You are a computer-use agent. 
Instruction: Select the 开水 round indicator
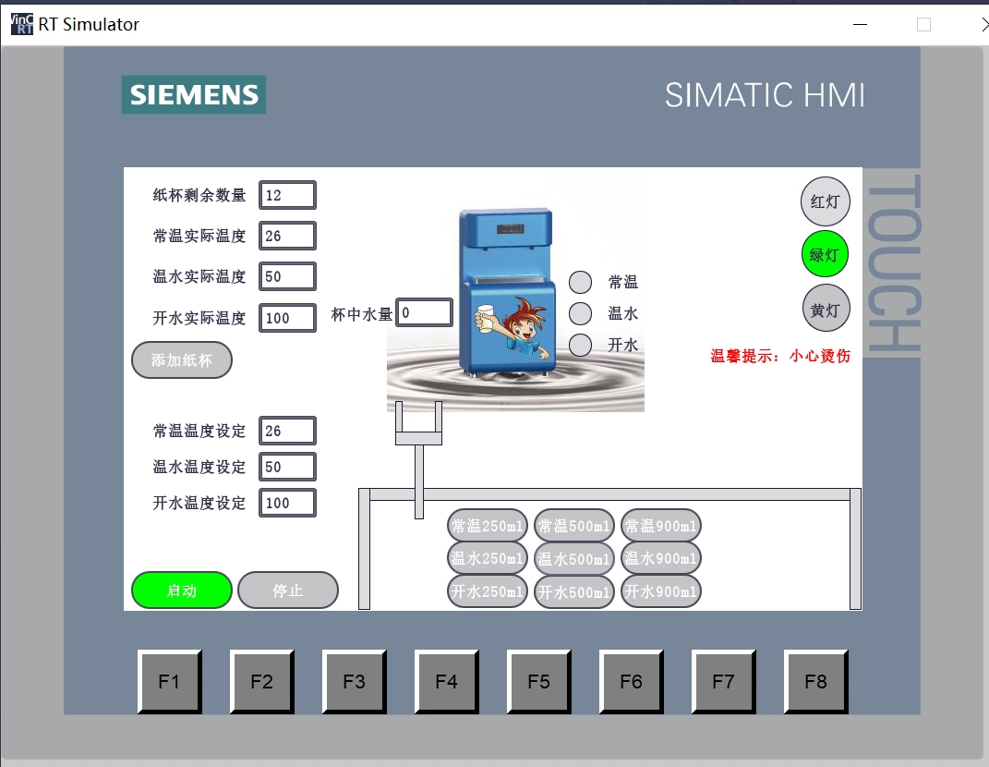[x=580, y=345]
